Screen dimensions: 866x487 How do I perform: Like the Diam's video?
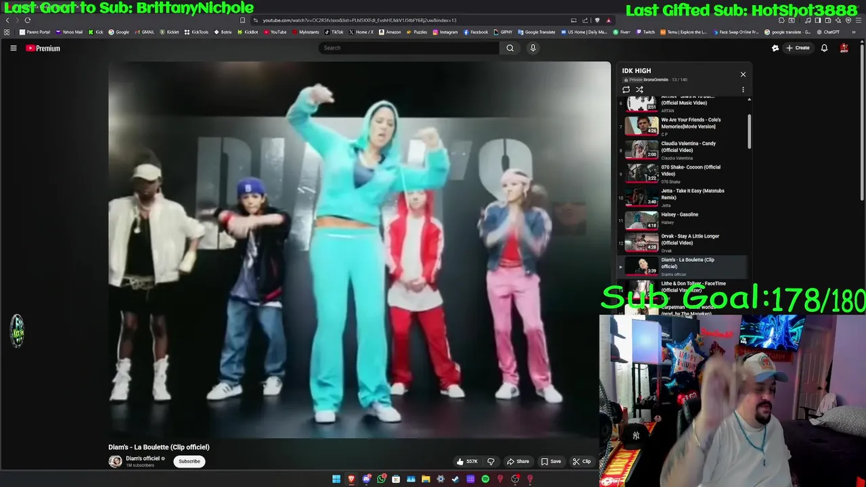point(467,461)
